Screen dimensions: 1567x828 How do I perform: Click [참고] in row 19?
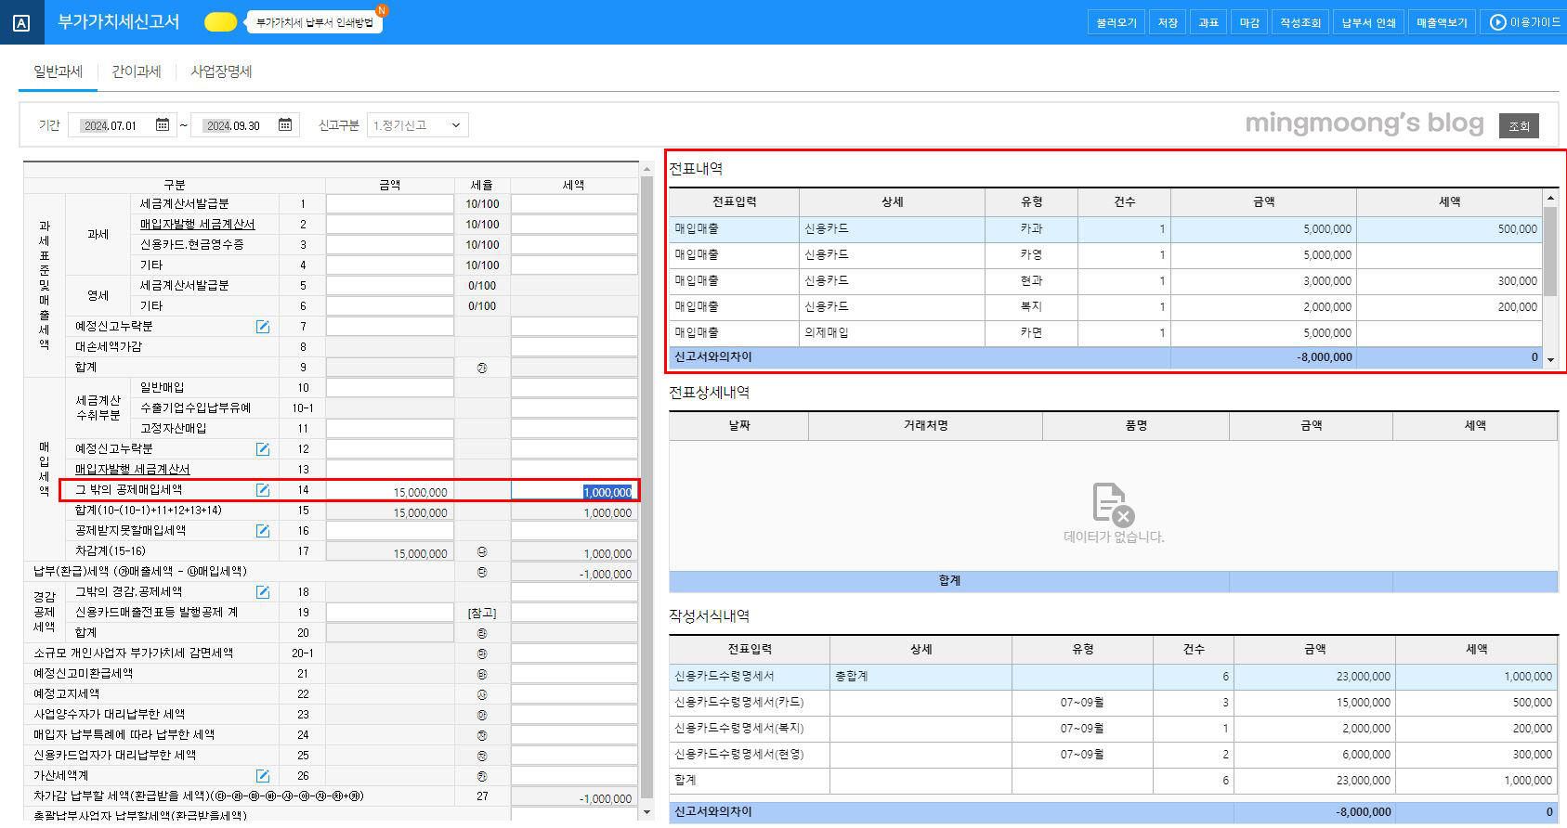pyautogui.click(x=481, y=613)
